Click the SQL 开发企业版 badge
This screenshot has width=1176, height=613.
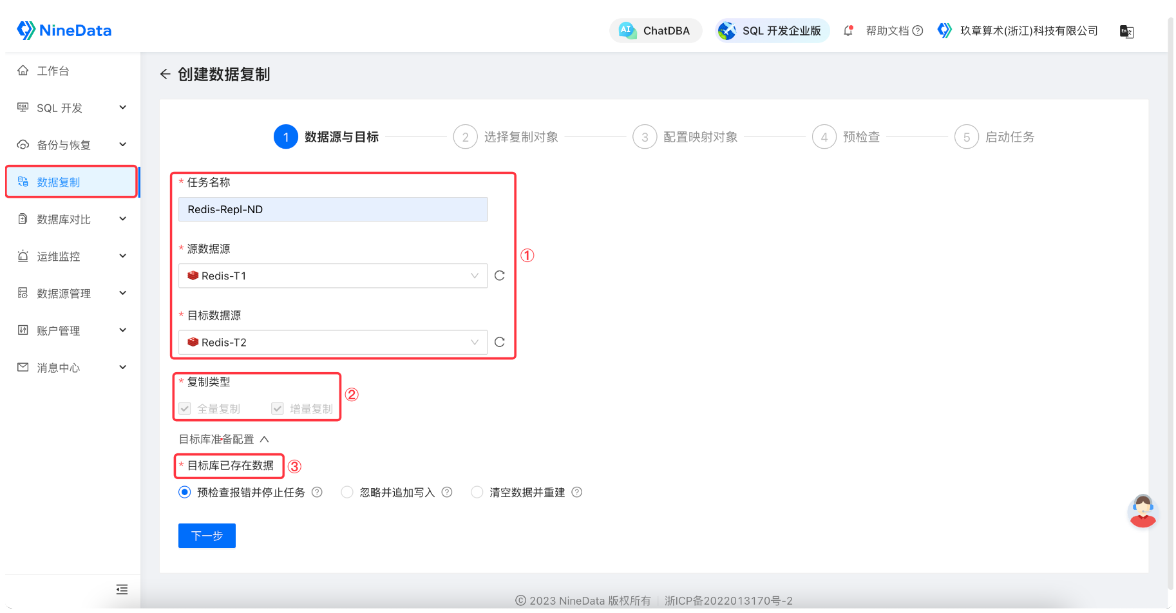[x=772, y=30]
